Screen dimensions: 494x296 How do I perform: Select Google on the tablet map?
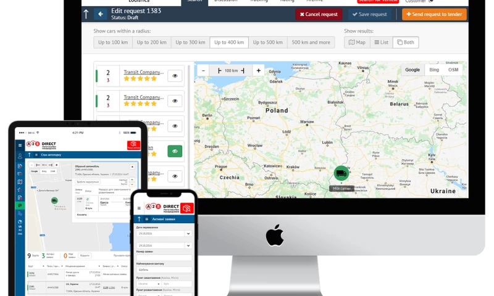point(35,171)
